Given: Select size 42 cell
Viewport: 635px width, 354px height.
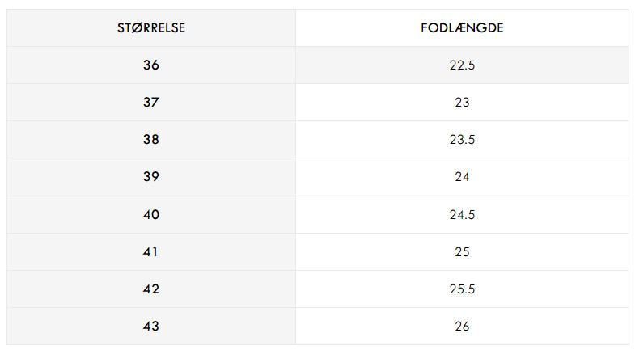Looking at the screenshot, I should [151, 289].
